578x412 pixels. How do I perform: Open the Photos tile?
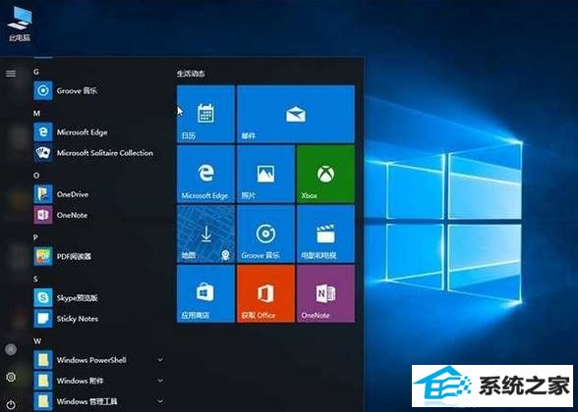pyautogui.click(x=265, y=174)
